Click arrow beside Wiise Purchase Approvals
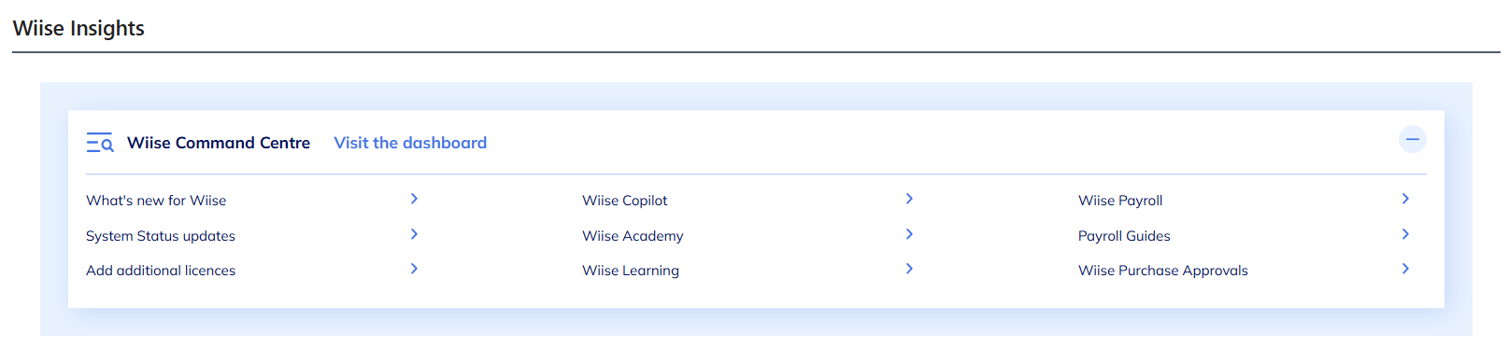The image size is (1509, 348). tap(1405, 269)
